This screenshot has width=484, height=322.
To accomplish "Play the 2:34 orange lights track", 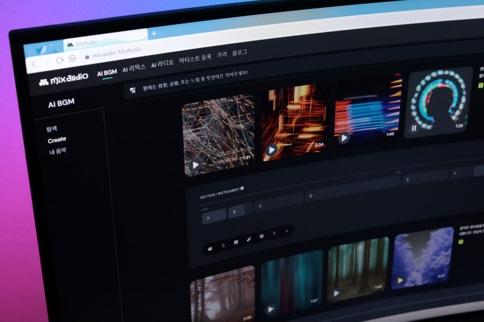I will pyautogui.click(x=272, y=151).
